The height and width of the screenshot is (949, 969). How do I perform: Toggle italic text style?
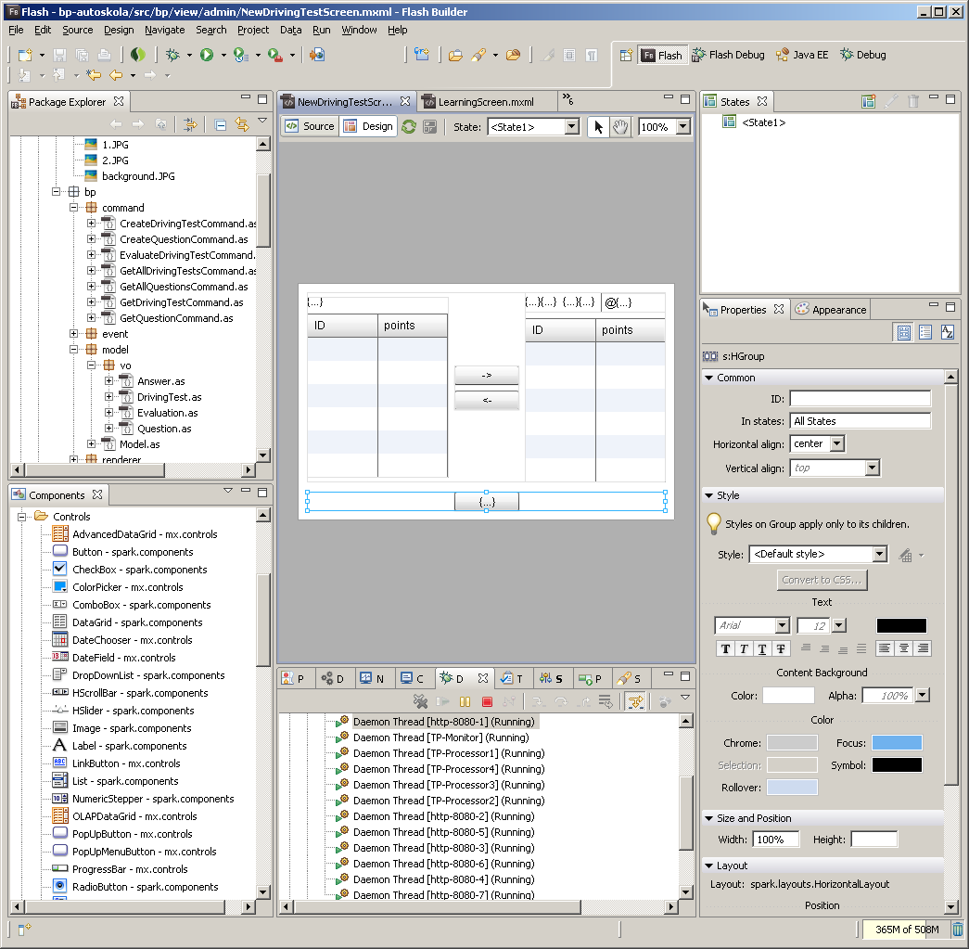click(x=744, y=648)
